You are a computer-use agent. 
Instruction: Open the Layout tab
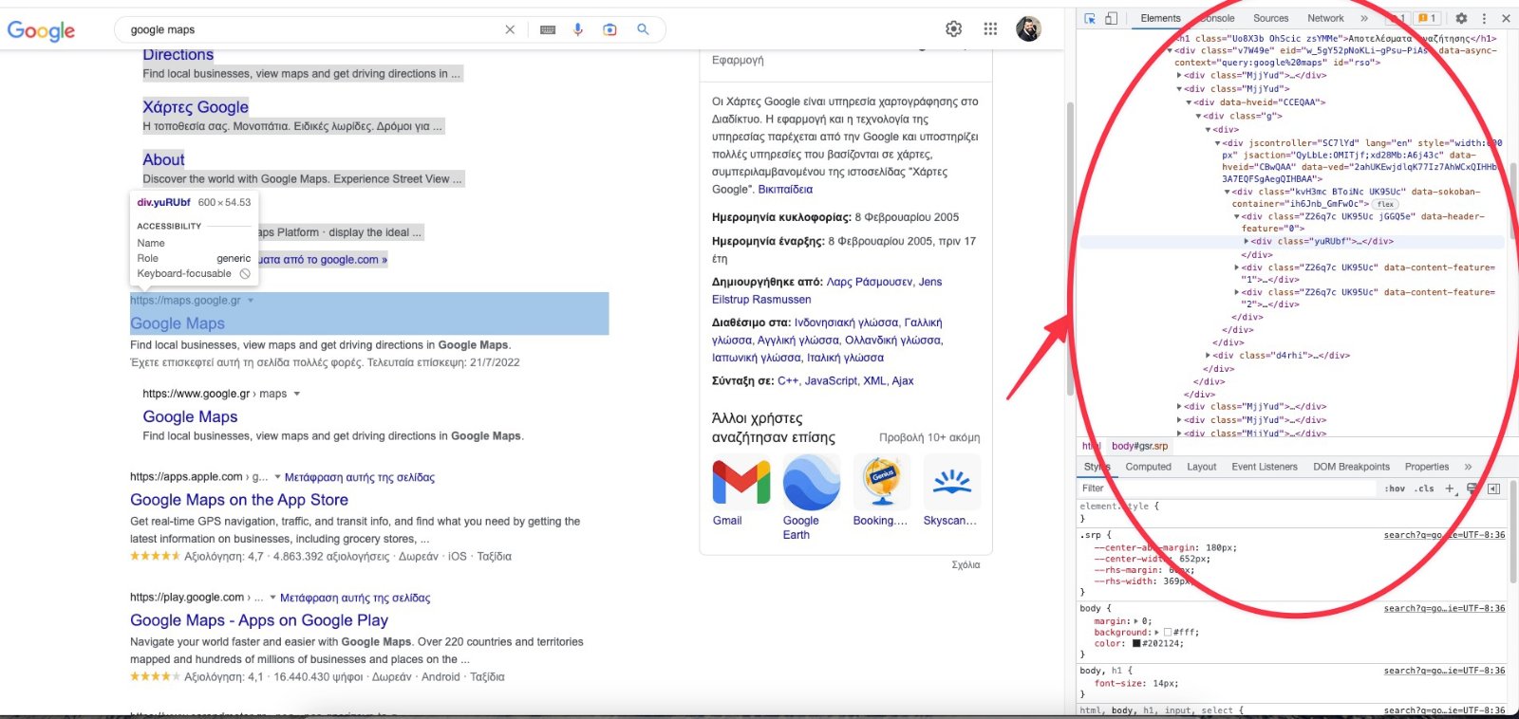(x=1201, y=467)
